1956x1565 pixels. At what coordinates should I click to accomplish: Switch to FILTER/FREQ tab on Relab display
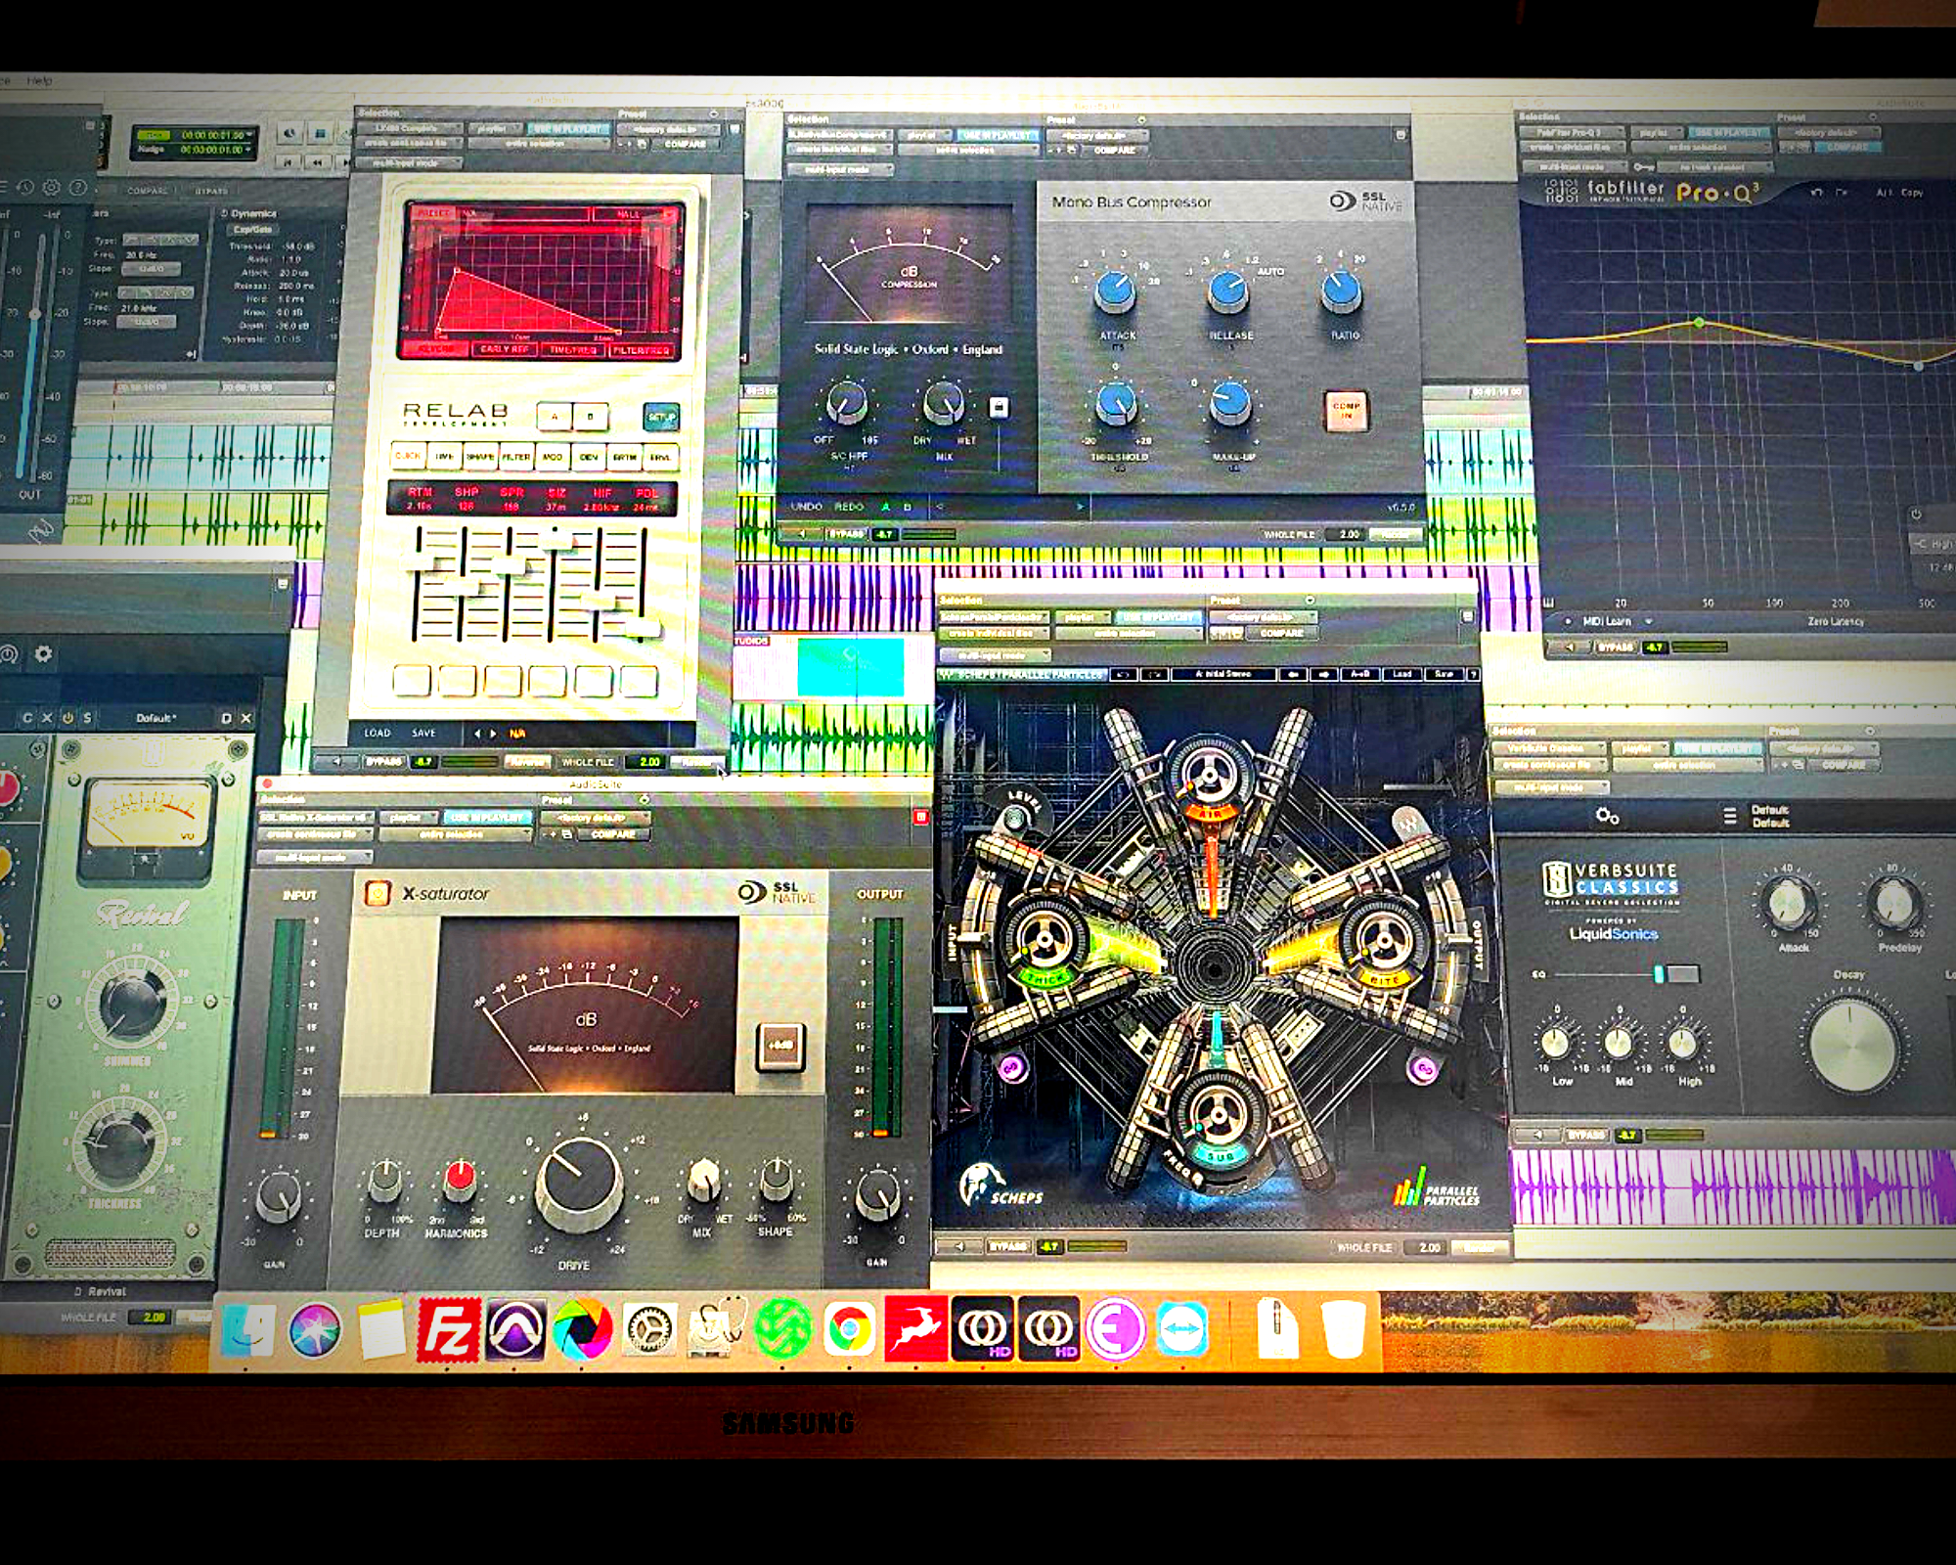(x=642, y=349)
